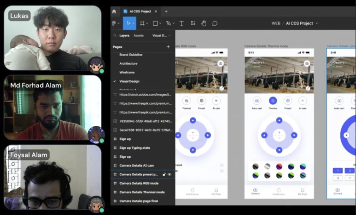The width and height of the screenshot is (356, 215).
Task: Select the Move tool arrow
Action: tap(128, 23)
